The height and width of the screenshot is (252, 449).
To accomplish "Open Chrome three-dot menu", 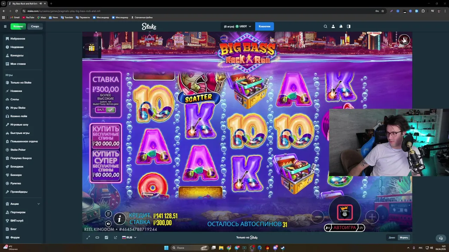I will click(445, 11).
